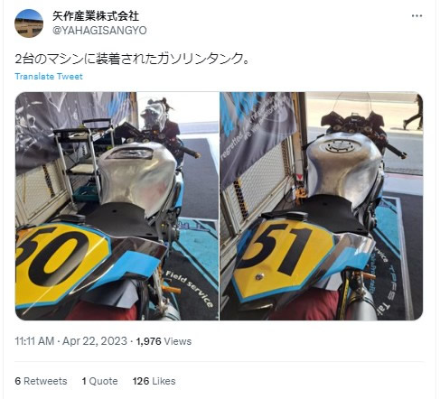Click the Field service mat text in photo
440x399 pixels.
(x=190, y=288)
